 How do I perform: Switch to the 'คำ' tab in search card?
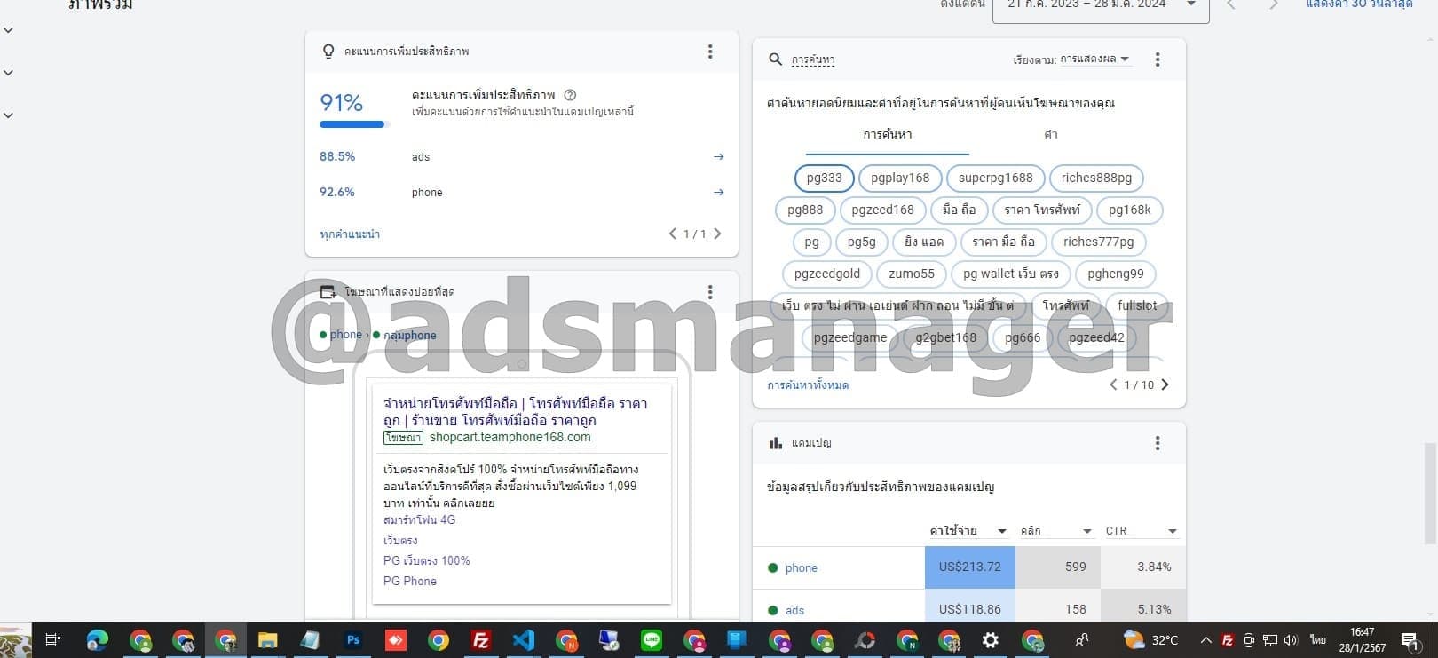pyautogui.click(x=1050, y=135)
